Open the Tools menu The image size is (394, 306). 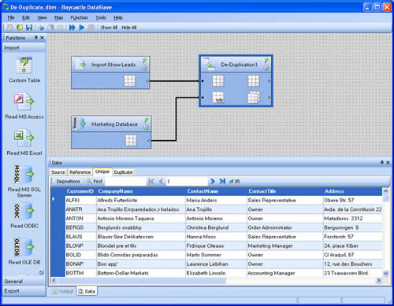(x=101, y=17)
